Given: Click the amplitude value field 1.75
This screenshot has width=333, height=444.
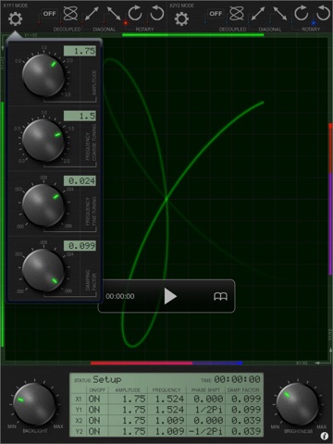Looking at the screenshot, I should (80, 51).
